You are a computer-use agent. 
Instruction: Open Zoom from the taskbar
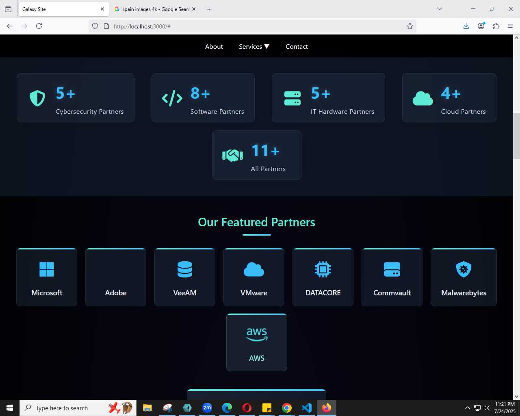[x=207, y=408]
